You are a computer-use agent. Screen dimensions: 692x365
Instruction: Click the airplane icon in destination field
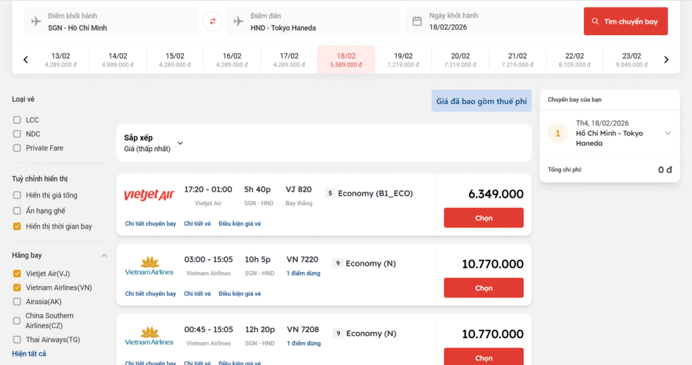tap(239, 21)
